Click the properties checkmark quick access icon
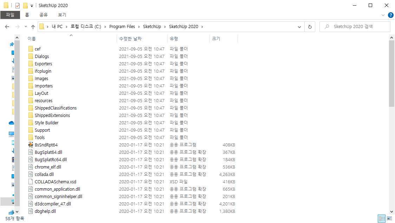Screen dimensions: 395x223 click(x=17, y=5)
